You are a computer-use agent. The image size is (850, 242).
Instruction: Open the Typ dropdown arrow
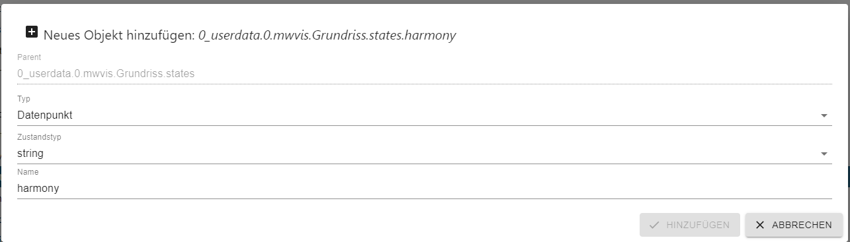click(824, 115)
